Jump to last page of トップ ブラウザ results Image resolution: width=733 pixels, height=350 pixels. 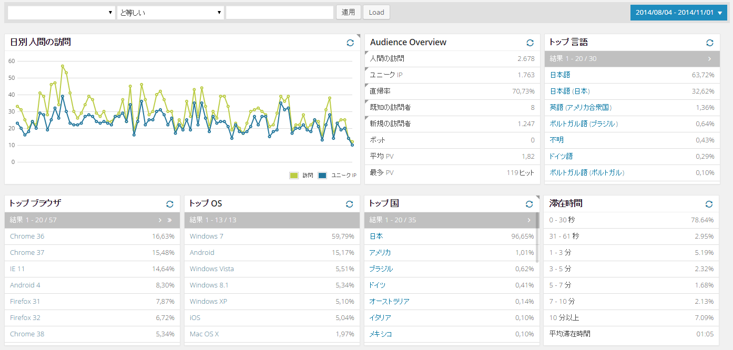click(x=169, y=220)
